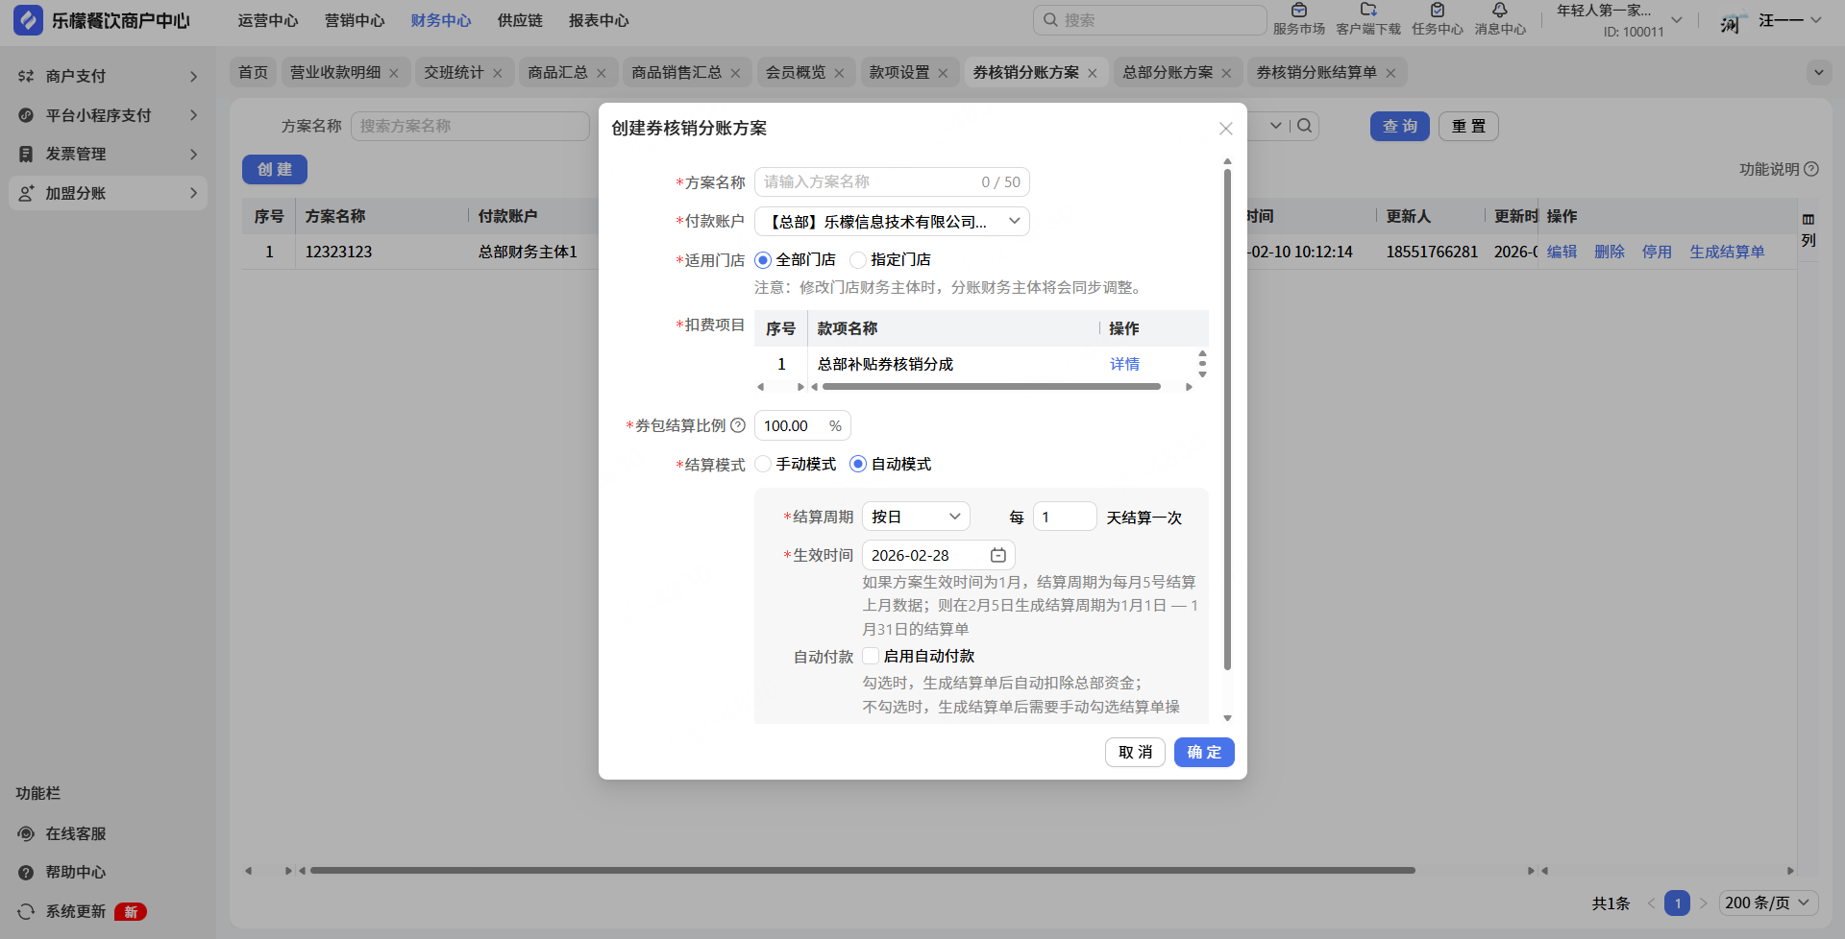Open 在线客服 in the sidebar
The width and height of the screenshot is (1845, 939).
tap(75, 833)
